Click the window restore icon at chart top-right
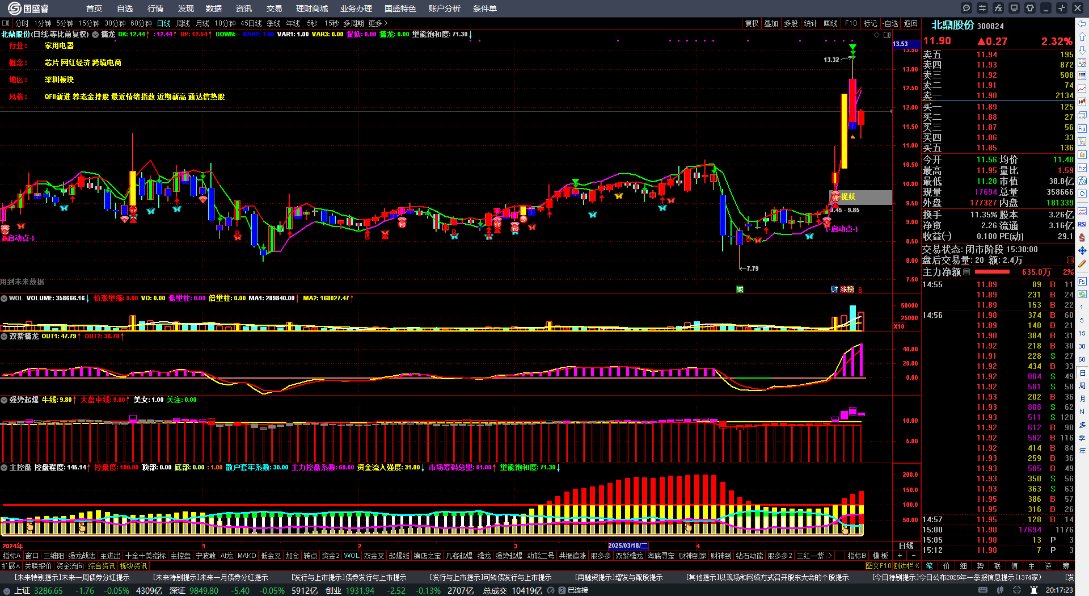Viewport: 1089px width, 596px height. [x=887, y=35]
